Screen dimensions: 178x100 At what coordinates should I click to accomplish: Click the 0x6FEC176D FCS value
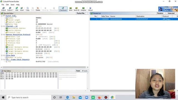40,62
